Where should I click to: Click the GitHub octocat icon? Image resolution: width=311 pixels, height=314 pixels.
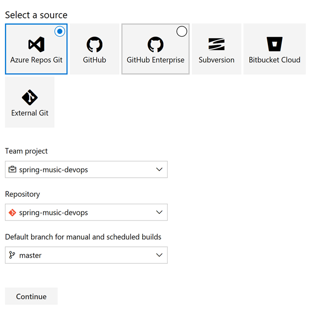click(95, 45)
